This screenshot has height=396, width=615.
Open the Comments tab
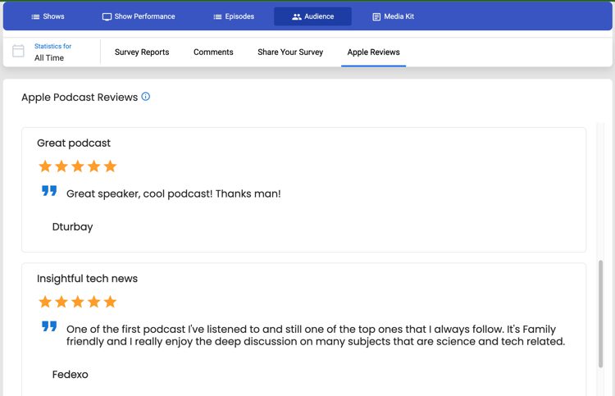point(213,52)
